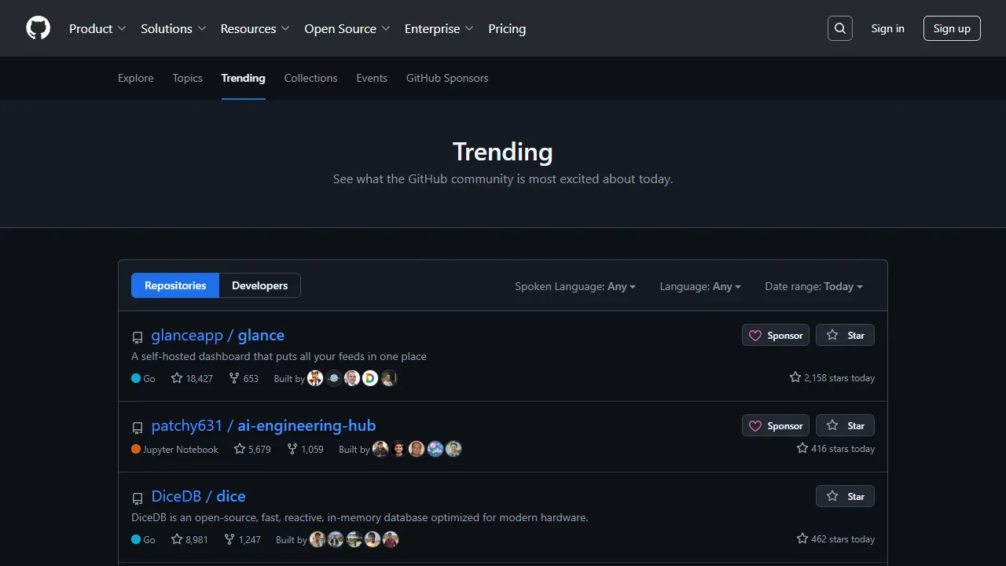The width and height of the screenshot is (1006, 566).
Task: Switch to the Repositories view
Action: point(175,285)
